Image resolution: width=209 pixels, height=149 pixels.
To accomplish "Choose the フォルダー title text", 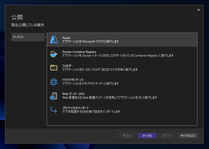I will [x=68, y=66].
